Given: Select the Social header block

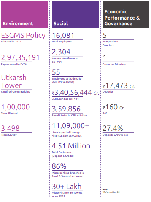Looking at the screenshot, I should (75, 14).
